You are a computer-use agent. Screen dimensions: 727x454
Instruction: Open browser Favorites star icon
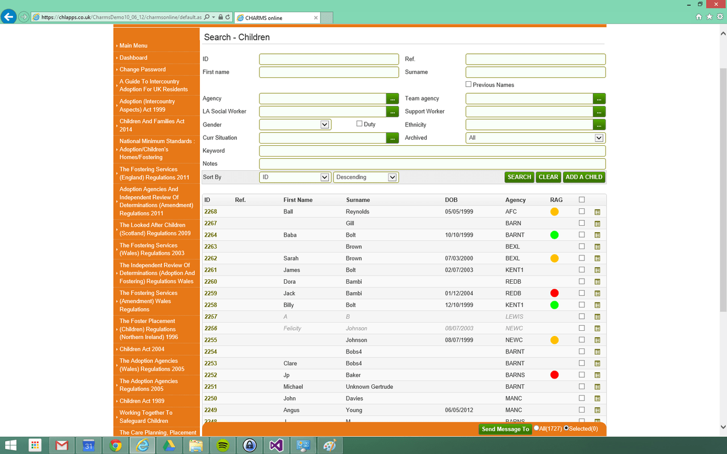[x=709, y=17]
